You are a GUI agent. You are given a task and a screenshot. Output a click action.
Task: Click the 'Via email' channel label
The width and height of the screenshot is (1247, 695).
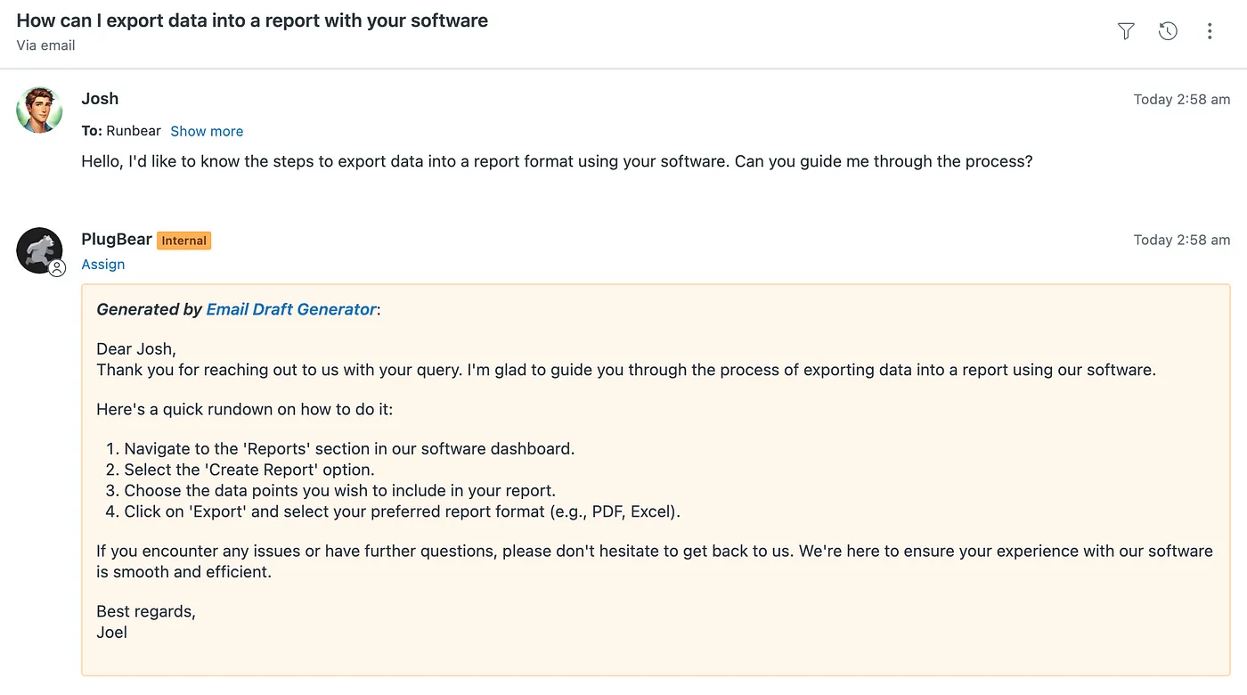tap(45, 45)
